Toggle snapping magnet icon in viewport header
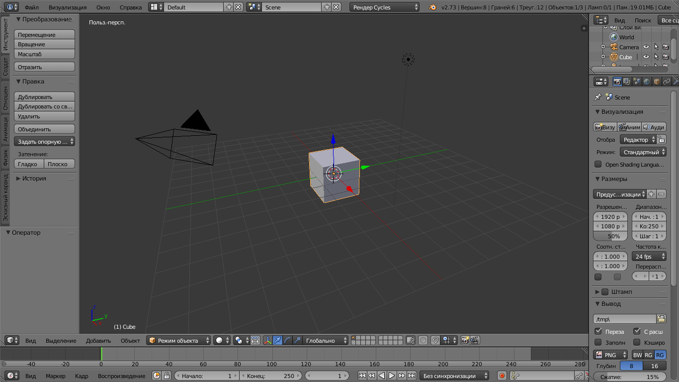 [x=435, y=341]
